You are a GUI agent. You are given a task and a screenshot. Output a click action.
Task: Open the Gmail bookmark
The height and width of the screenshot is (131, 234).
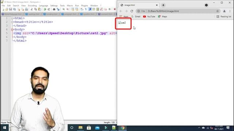pyautogui.click(x=136, y=16)
